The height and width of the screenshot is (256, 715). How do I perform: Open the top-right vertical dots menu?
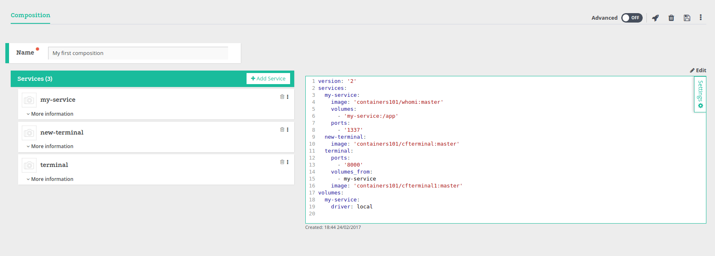pos(701,18)
